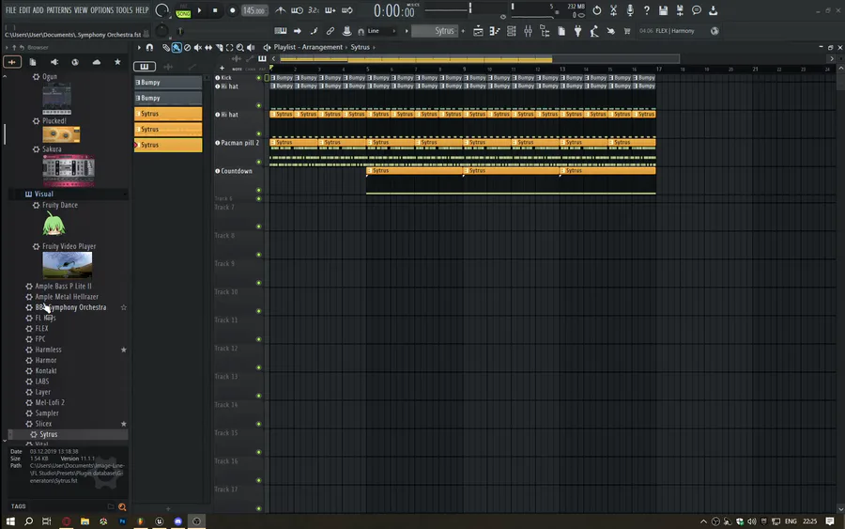This screenshot has height=529, width=845.
Task: Click the render/export download icon
Action: 713,10
